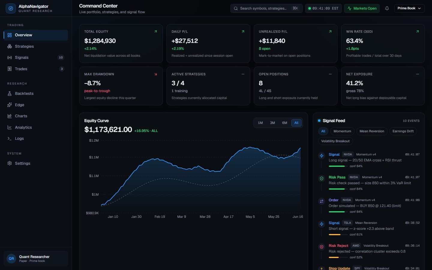Click the Trades count badge 3
Viewport: 432px width, 270px height.
pyautogui.click(x=62, y=69)
